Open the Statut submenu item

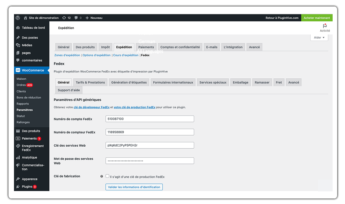tap(21, 116)
